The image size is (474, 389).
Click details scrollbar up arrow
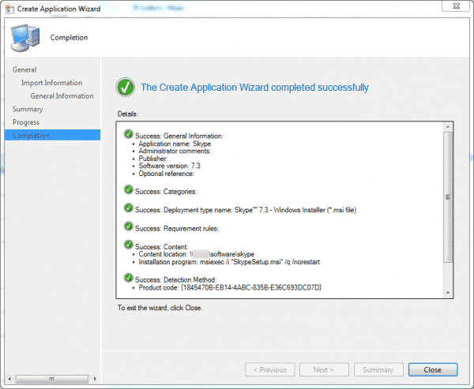(x=448, y=127)
